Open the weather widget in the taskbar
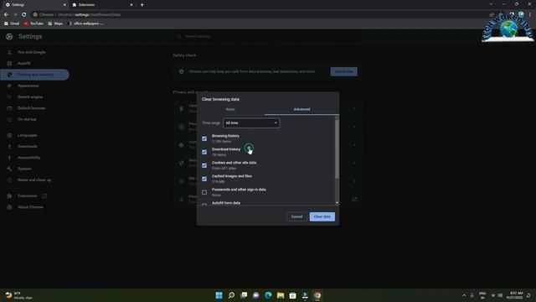 [x=18, y=295]
